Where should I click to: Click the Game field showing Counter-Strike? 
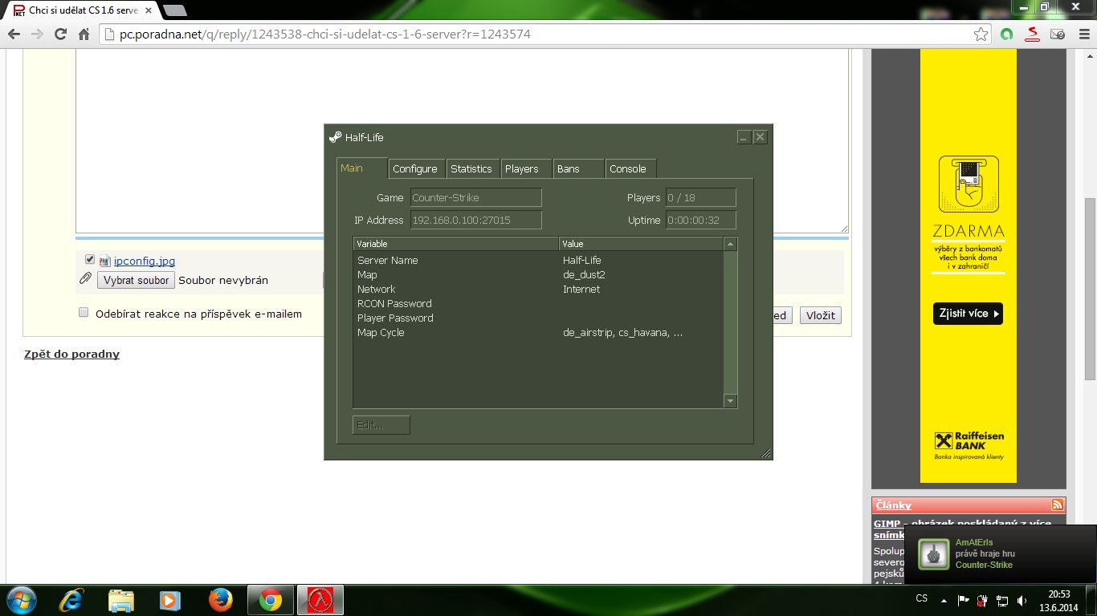click(x=476, y=197)
